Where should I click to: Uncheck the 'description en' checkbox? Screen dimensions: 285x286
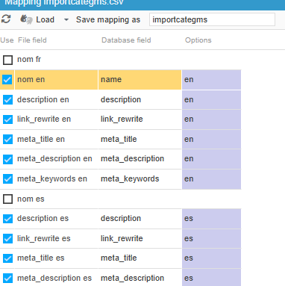[x=7, y=99]
